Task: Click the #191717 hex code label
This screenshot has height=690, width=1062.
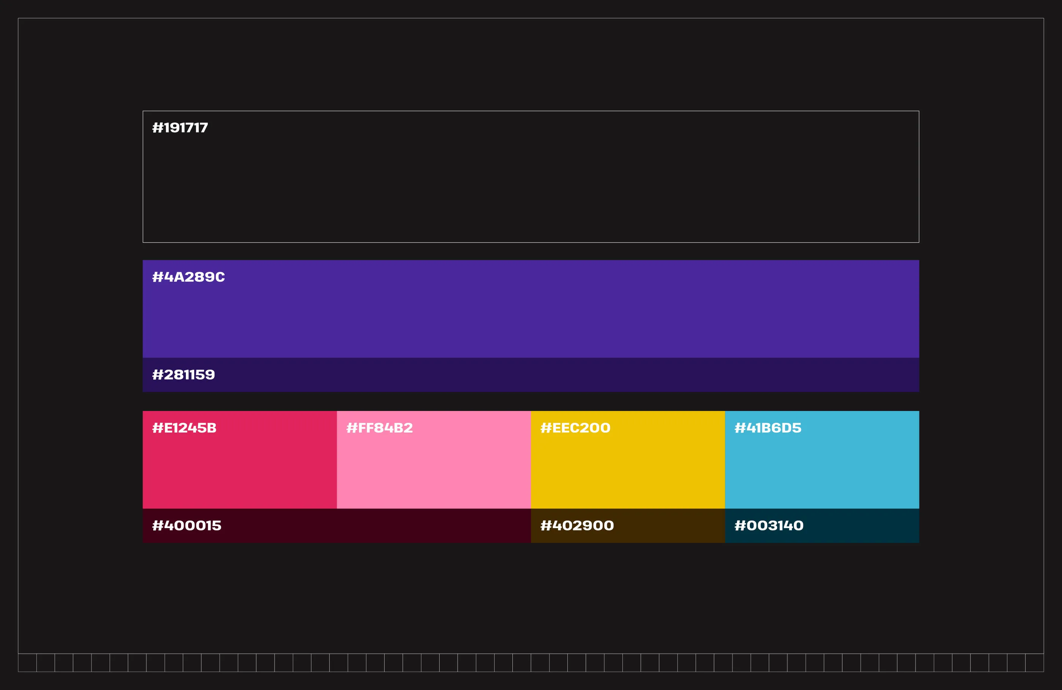Action: coord(180,127)
